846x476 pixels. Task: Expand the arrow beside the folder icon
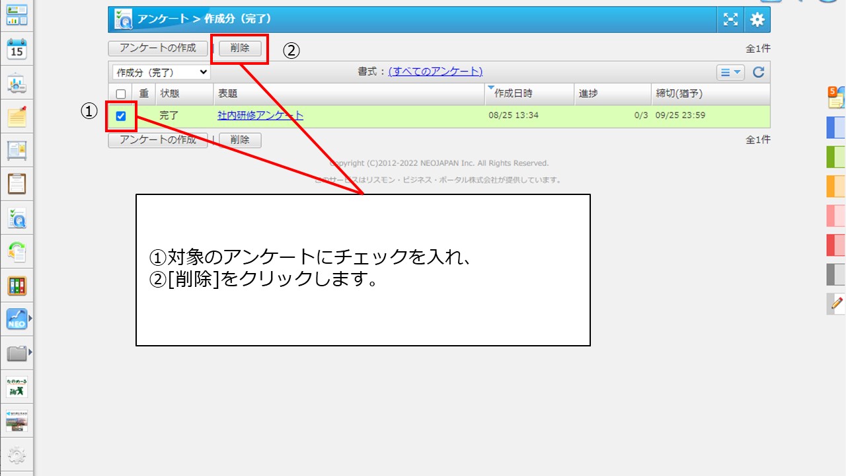pos(30,353)
